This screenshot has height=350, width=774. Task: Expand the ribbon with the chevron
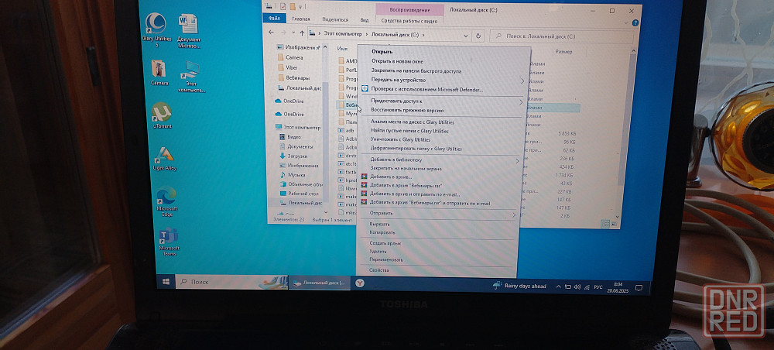(627, 22)
